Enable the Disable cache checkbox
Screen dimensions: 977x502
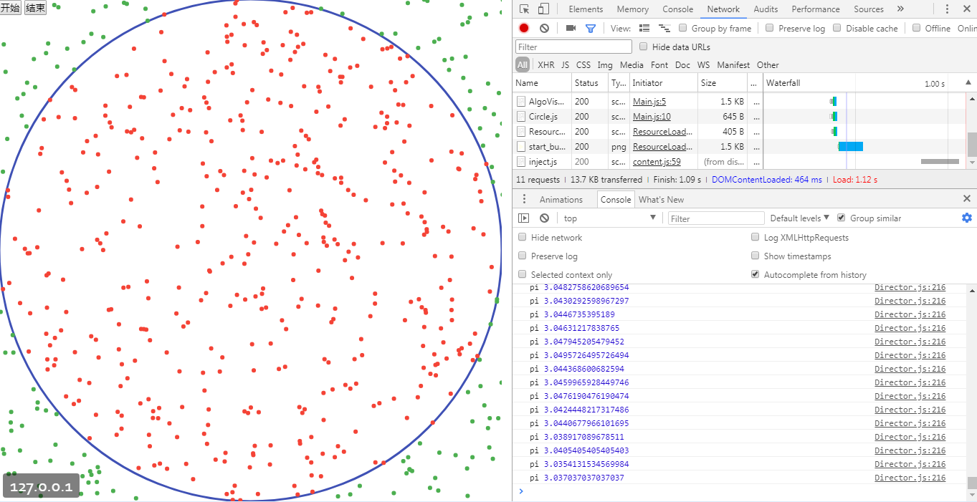836,28
